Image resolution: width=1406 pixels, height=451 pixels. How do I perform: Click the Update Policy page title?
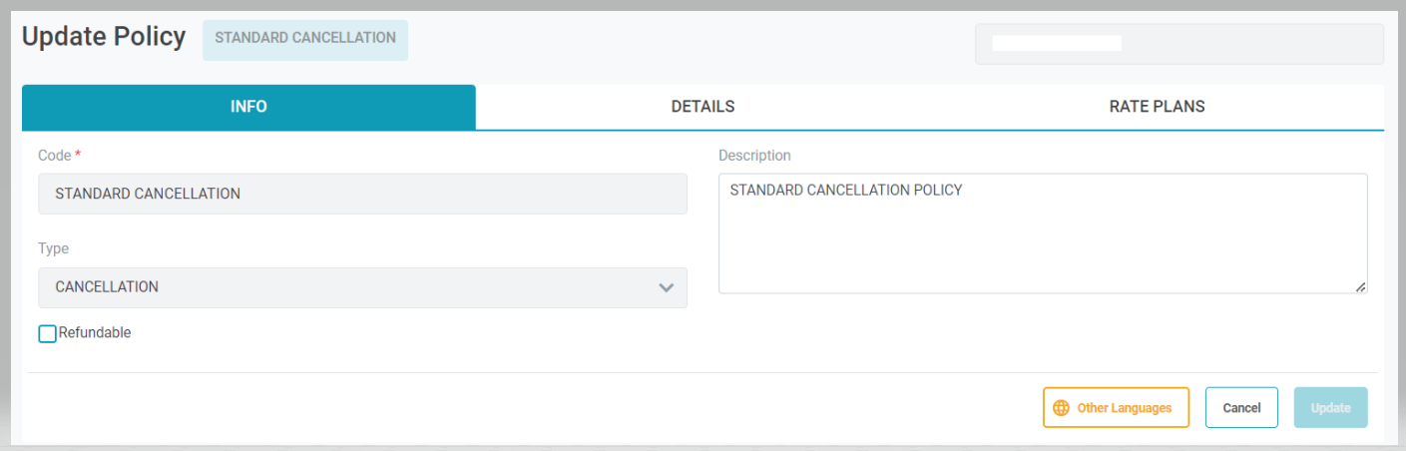coord(104,37)
